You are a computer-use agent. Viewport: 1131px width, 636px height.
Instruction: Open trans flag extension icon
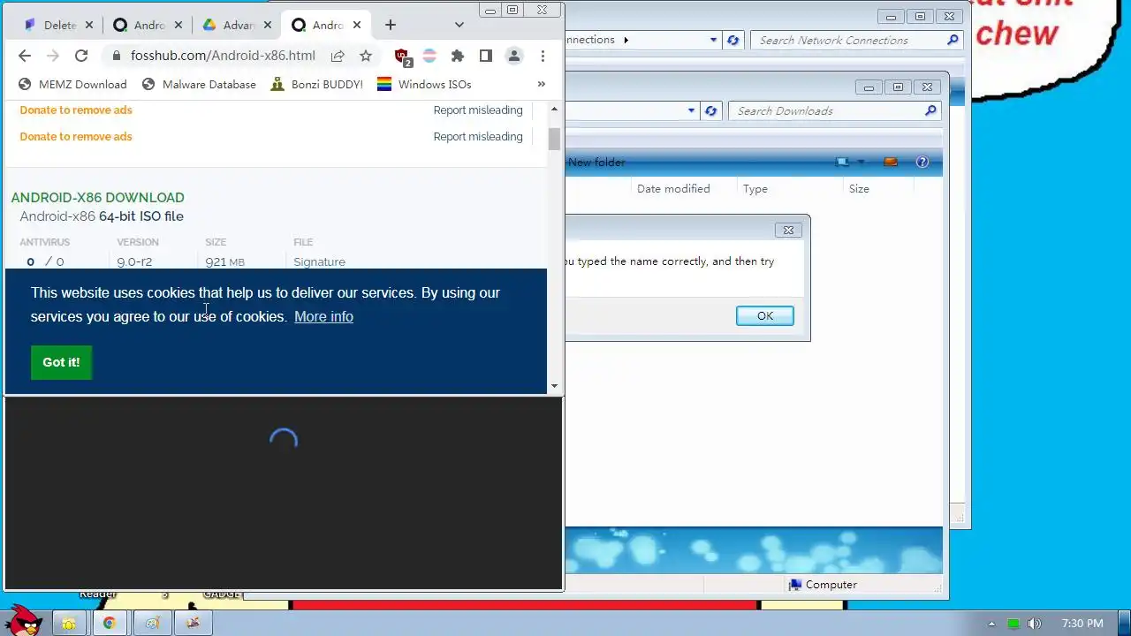tap(429, 56)
